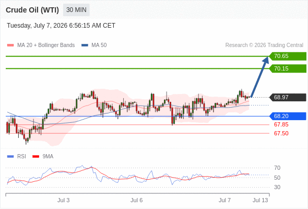Click the red 67.50 support label
This screenshot has height=209, width=308.
pos(281,133)
